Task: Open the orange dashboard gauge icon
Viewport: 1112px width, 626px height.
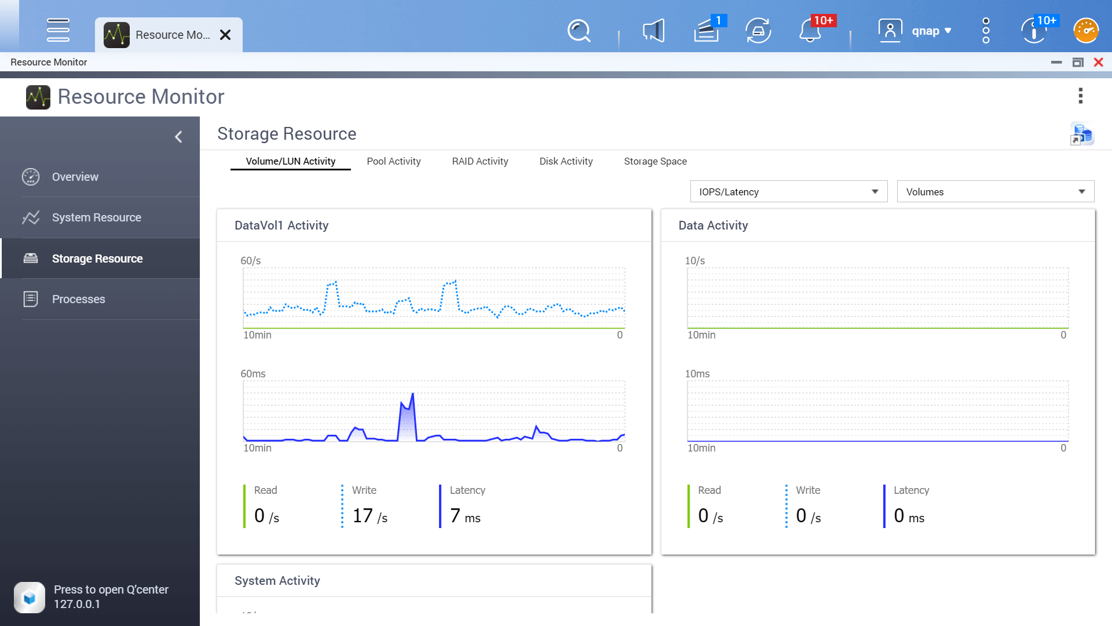Action: pos(1086,31)
